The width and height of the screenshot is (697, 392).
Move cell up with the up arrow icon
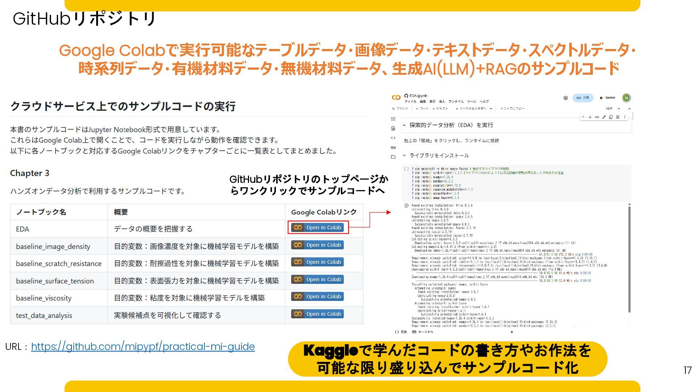[583, 117]
